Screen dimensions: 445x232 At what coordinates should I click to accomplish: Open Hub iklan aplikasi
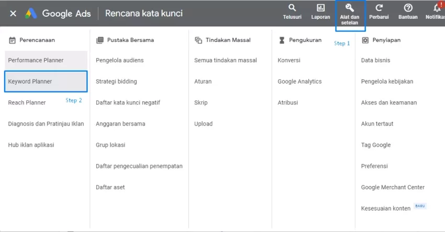coord(31,145)
